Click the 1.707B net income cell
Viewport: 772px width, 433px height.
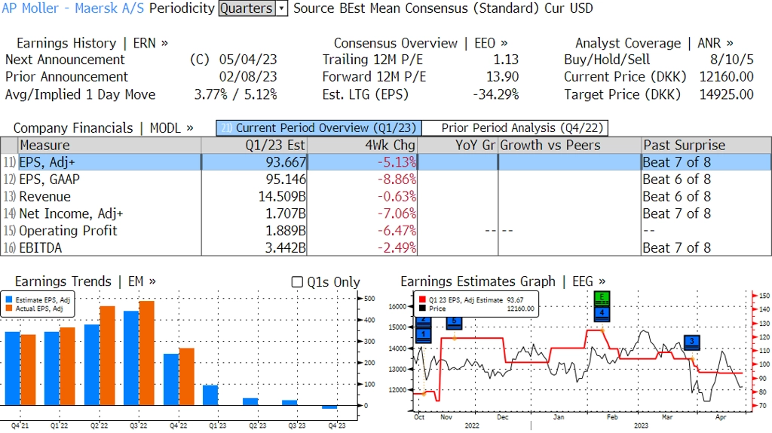[254, 213]
